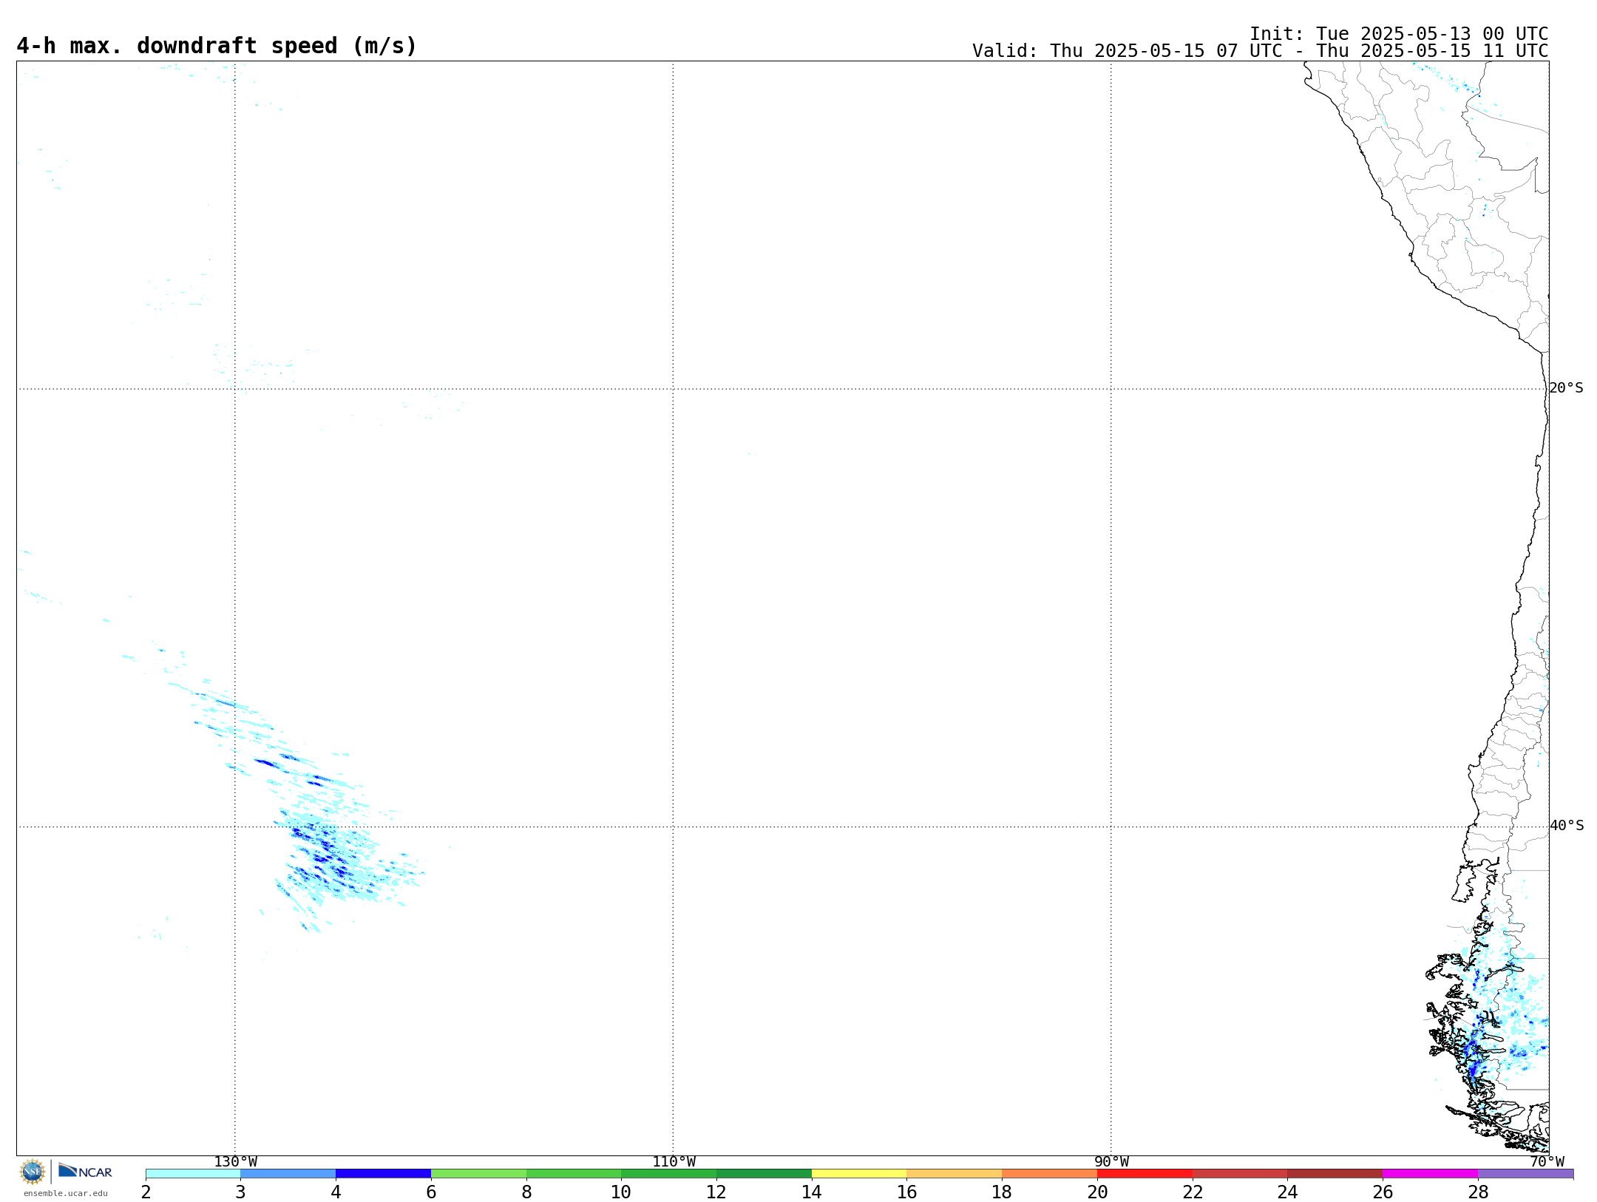Image resolution: width=1597 pixels, height=1202 pixels.
Task: Click the 40°S latitude label
Action: [x=1567, y=826]
